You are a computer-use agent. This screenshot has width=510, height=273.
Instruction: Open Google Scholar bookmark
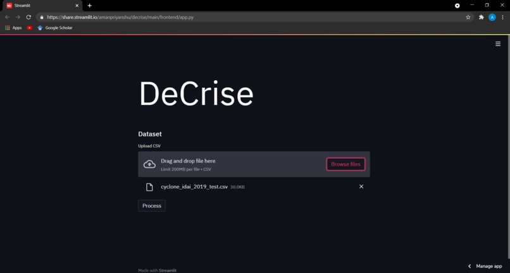(54, 28)
